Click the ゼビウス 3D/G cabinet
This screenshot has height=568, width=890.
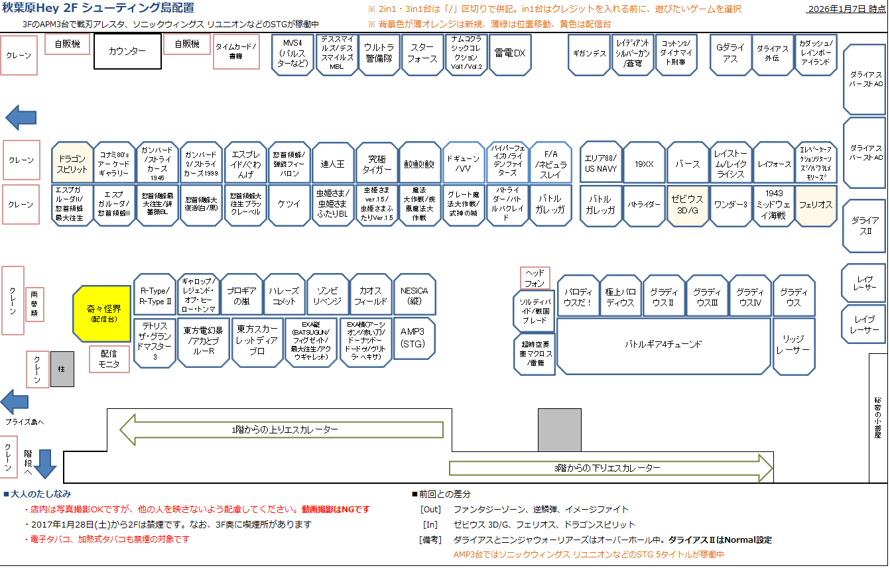688,205
